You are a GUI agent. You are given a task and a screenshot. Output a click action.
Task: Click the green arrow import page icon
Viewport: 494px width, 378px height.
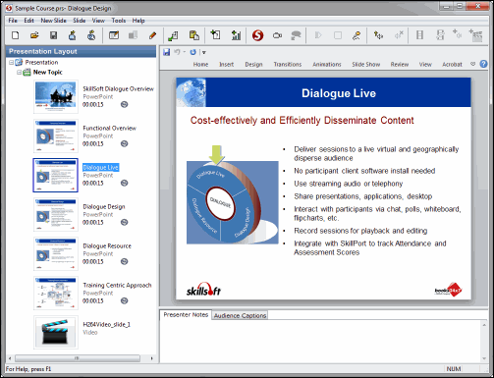(173, 35)
